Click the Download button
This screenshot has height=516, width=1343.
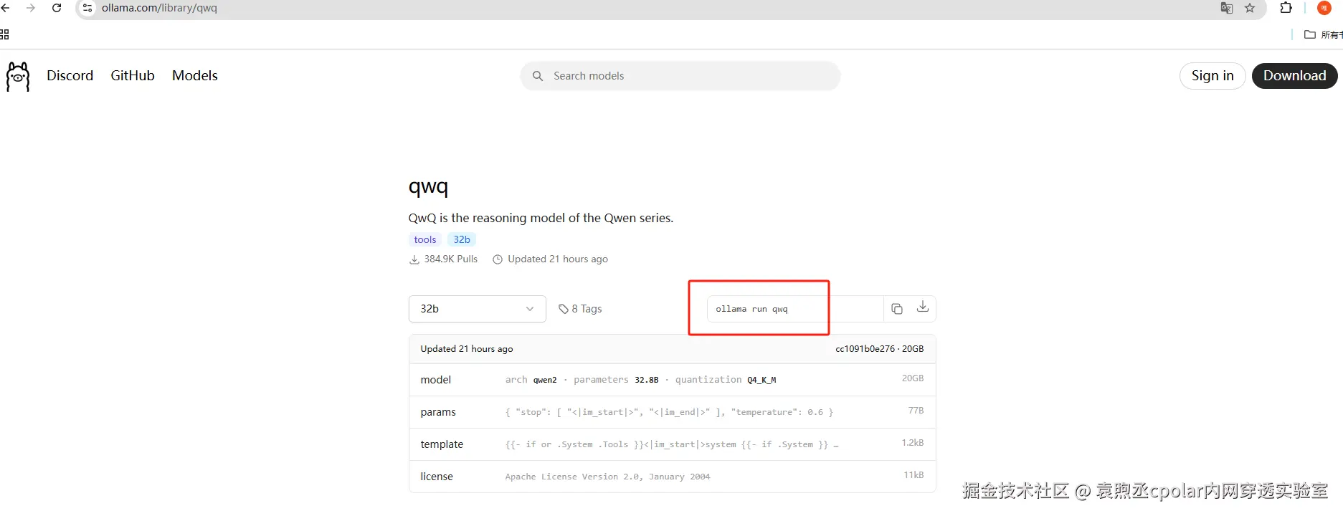1294,76
